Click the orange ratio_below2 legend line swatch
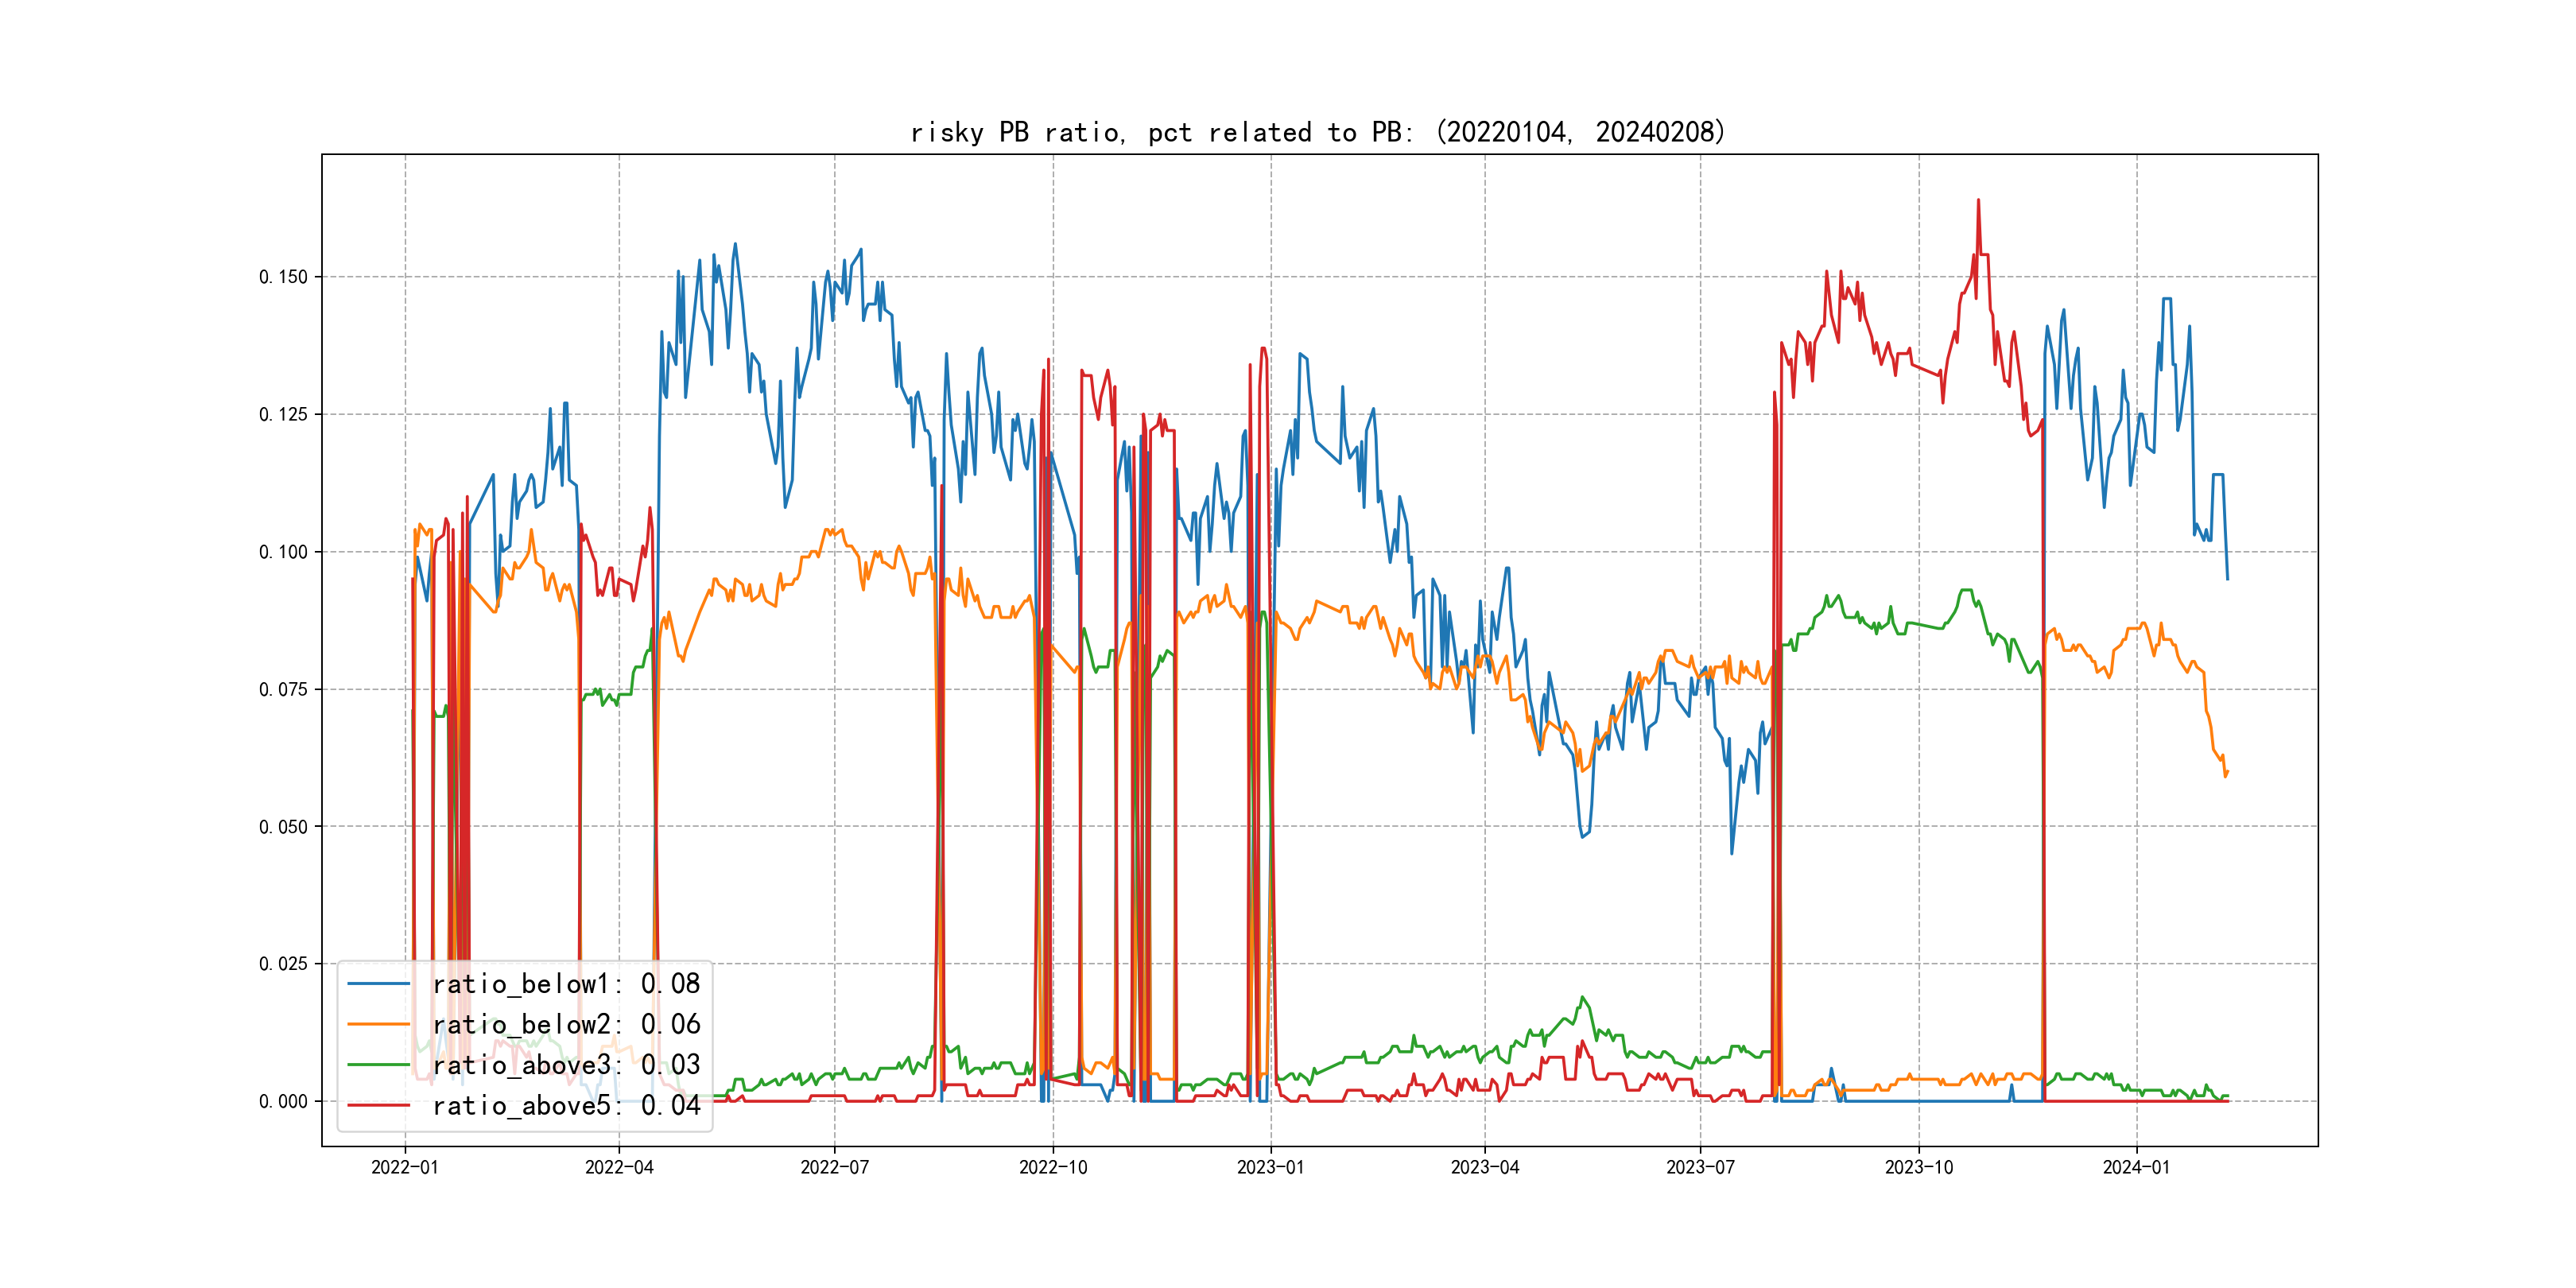Image resolution: width=2576 pixels, height=1288 pixels. point(379,1025)
